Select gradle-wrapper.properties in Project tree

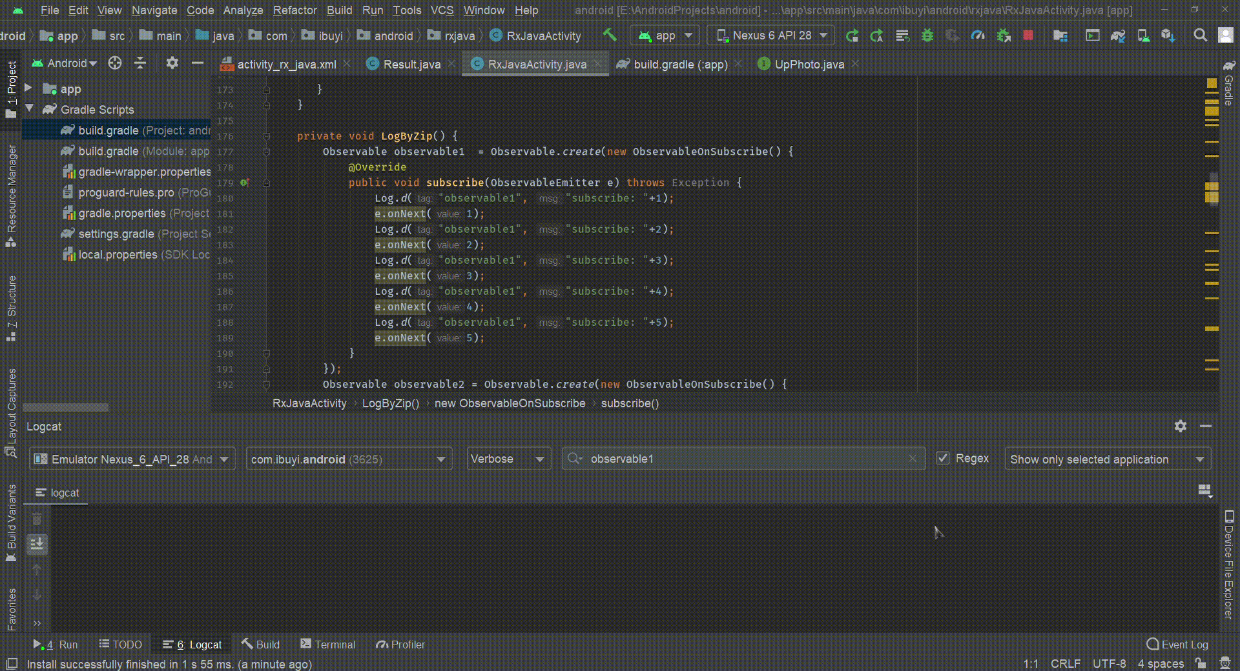pos(144,172)
